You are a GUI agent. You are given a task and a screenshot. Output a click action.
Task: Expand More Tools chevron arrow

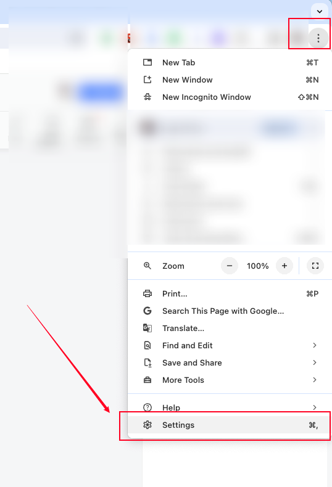point(315,380)
